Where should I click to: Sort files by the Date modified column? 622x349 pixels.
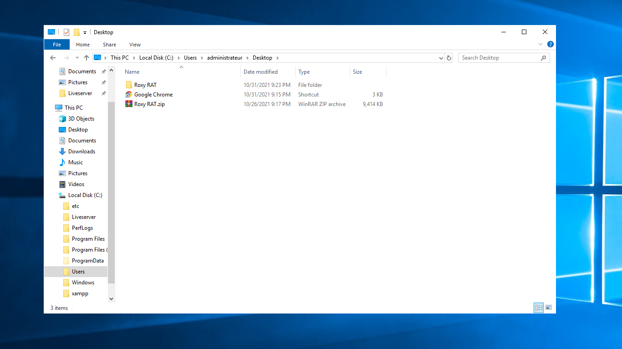tap(260, 72)
